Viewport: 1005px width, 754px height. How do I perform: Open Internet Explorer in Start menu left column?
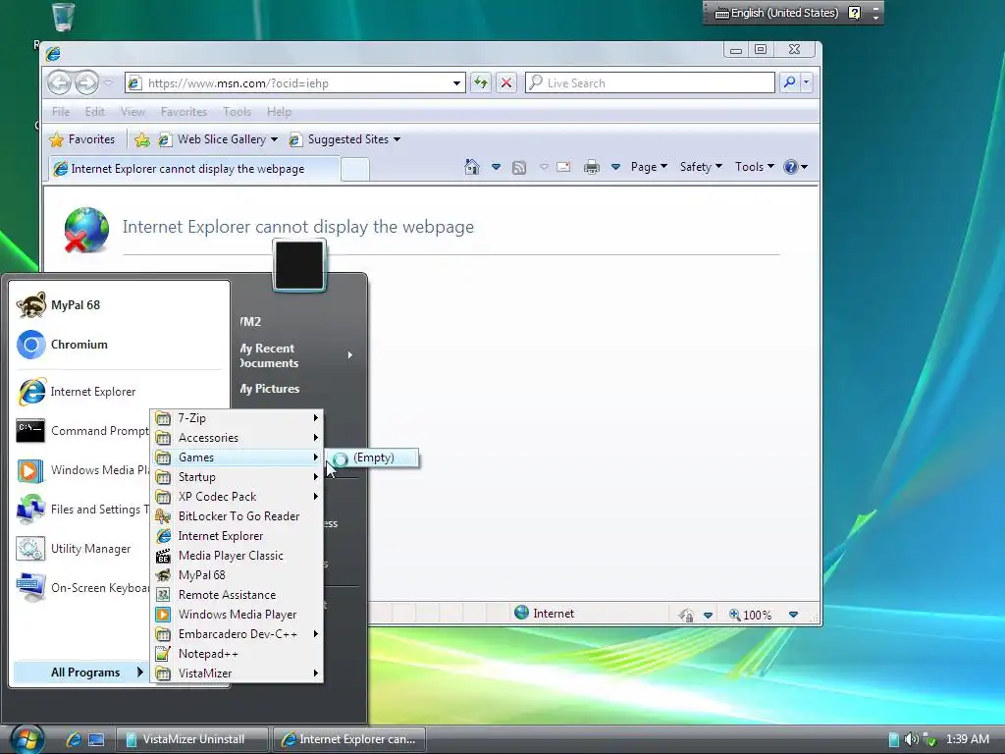pyautogui.click(x=120, y=391)
